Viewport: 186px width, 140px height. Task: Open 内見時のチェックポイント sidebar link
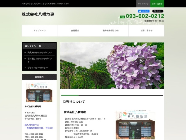tap(40, 53)
